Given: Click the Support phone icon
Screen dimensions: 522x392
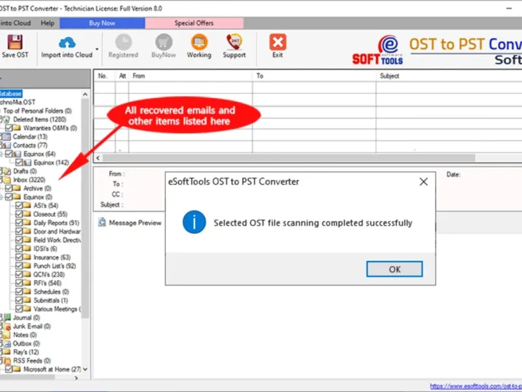Looking at the screenshot, I should [x=234, y=42].
